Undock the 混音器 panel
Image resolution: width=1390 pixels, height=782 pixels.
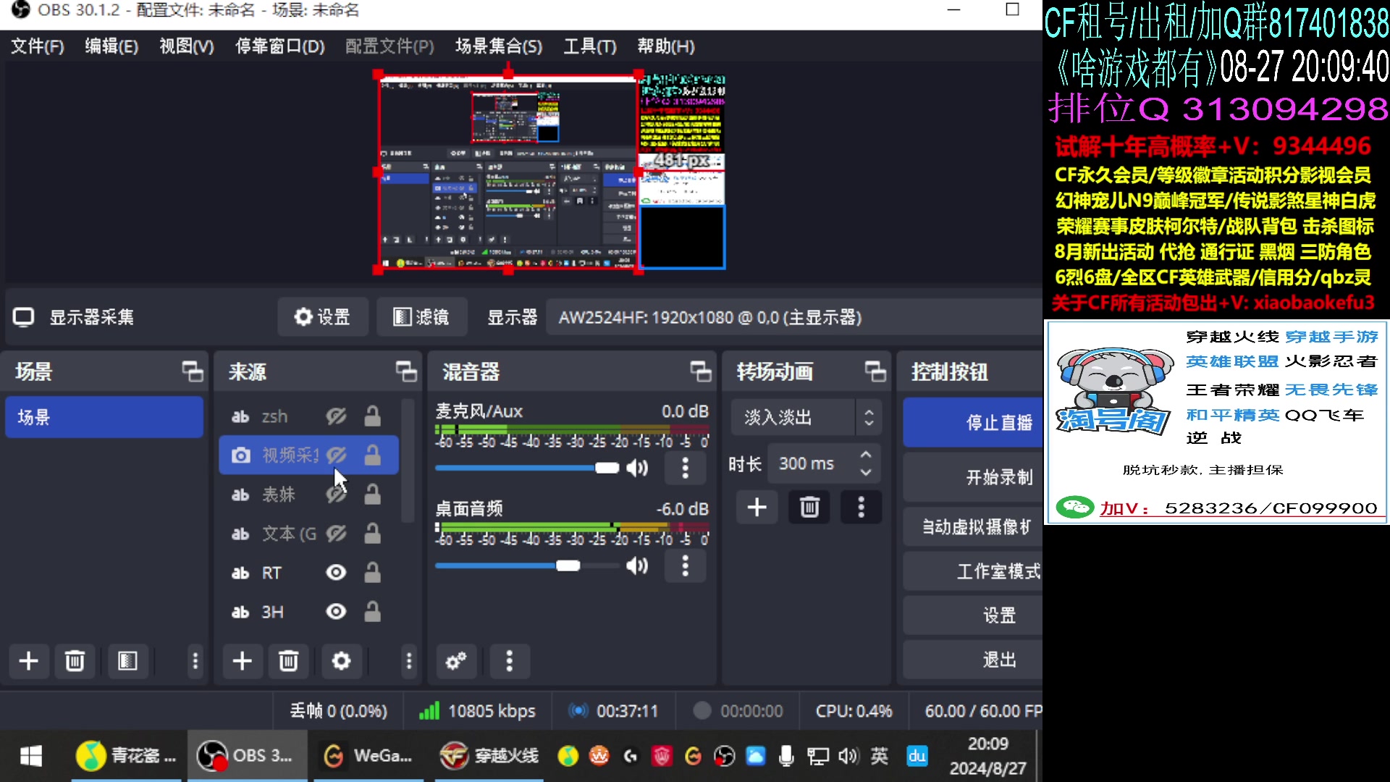[x=701, y=371]
